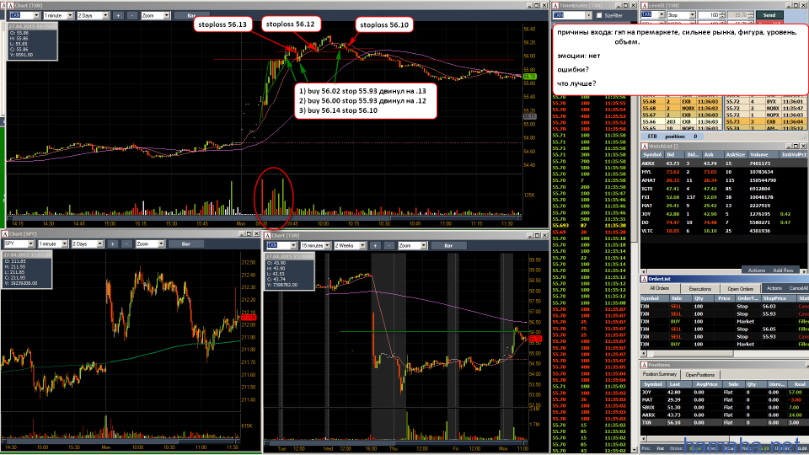This screenshot has width=809, height=455.
Task: Click the Symbol column header in WatchList
Action: pyautogui.click(x=652, y=155)
